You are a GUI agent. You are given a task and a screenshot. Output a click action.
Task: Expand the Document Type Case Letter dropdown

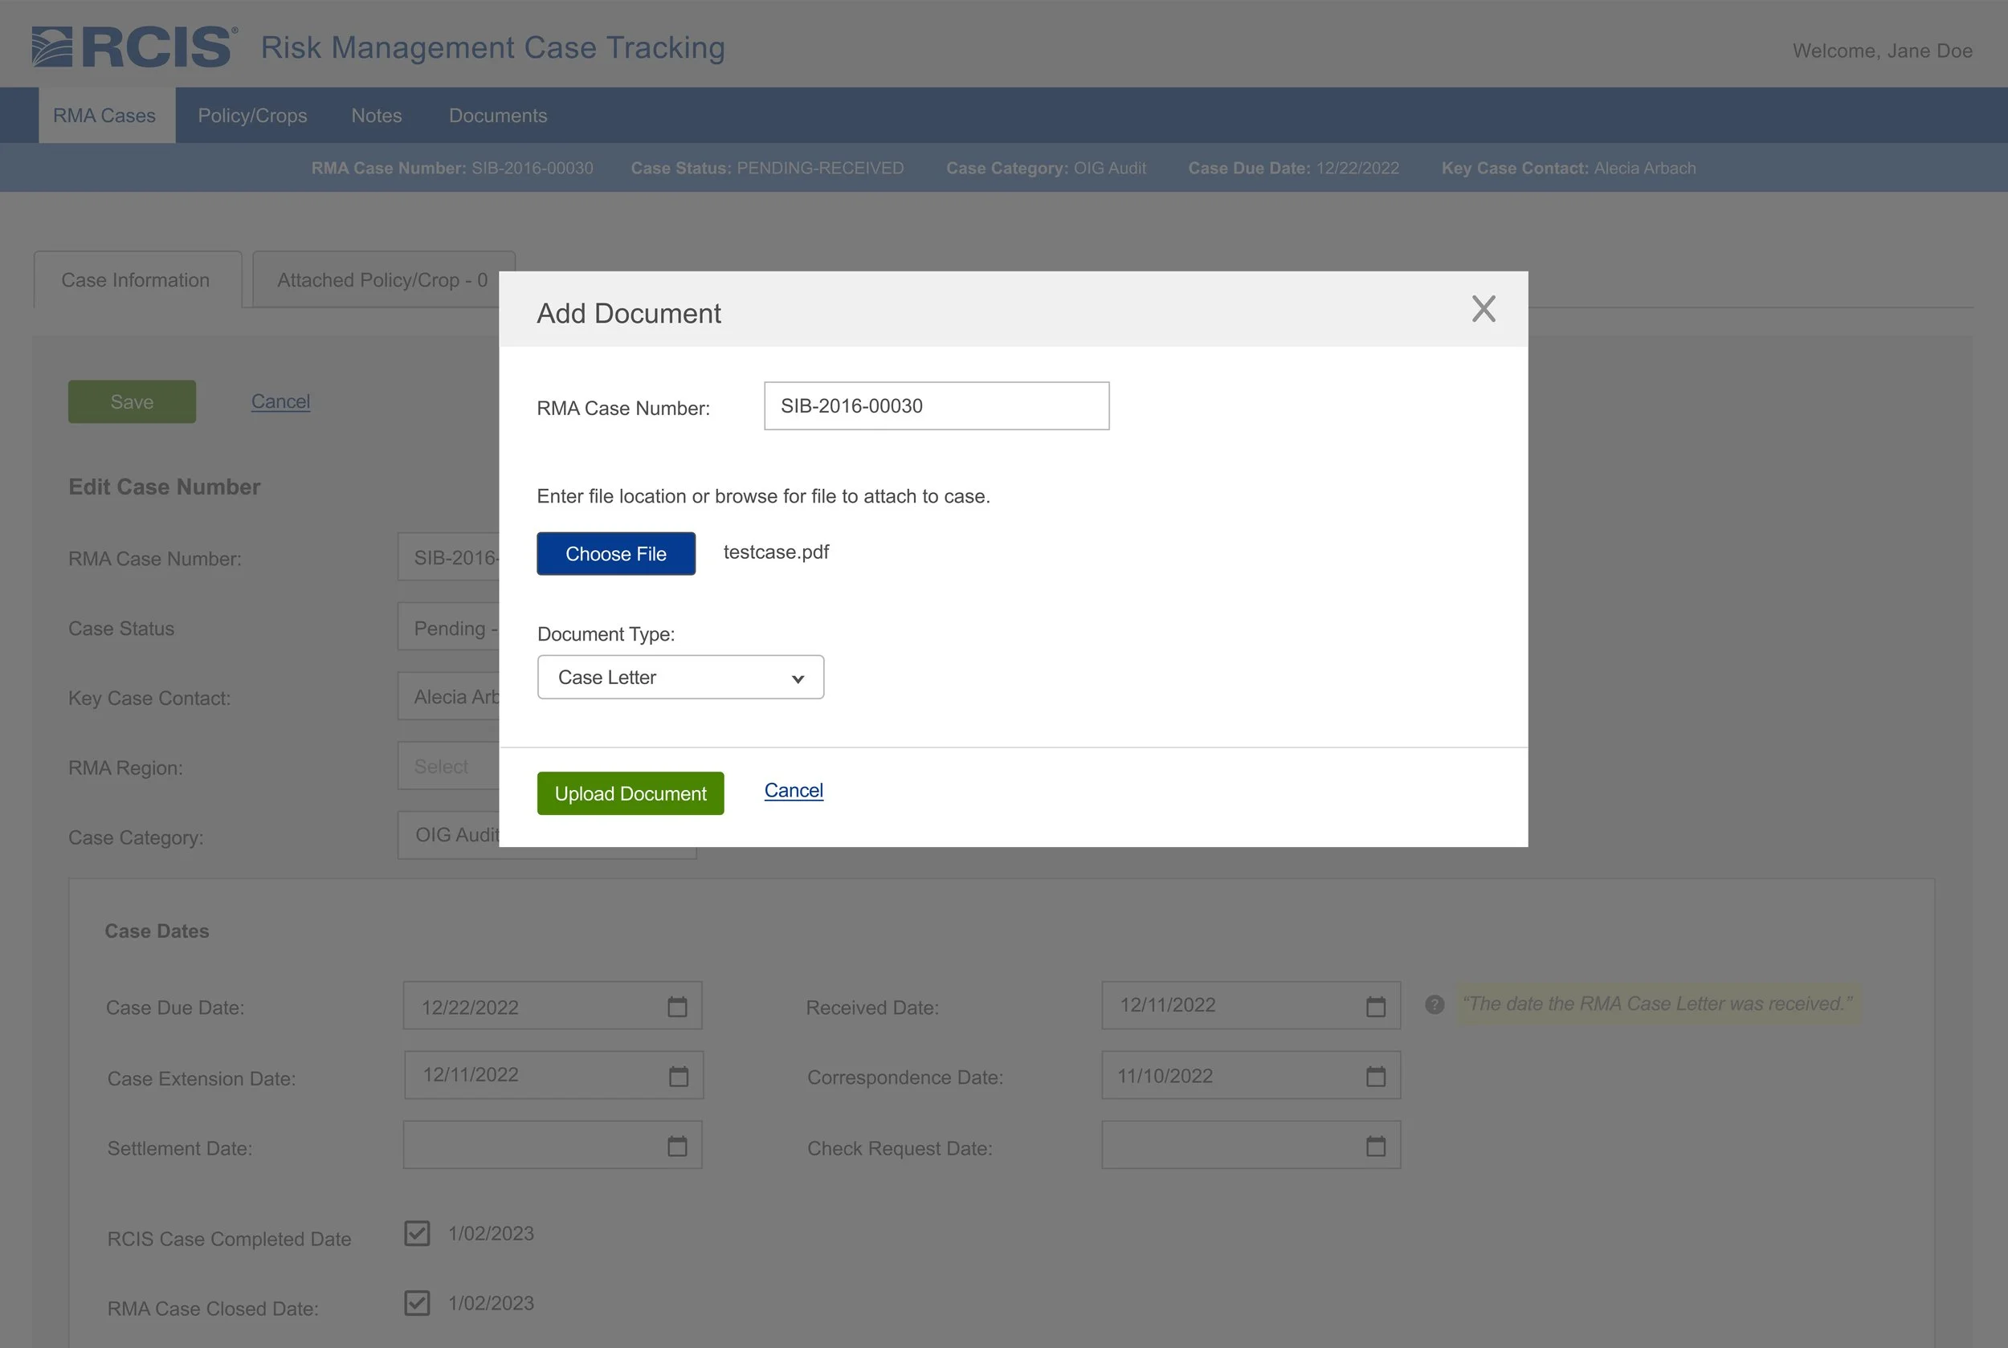coord(680,678)
